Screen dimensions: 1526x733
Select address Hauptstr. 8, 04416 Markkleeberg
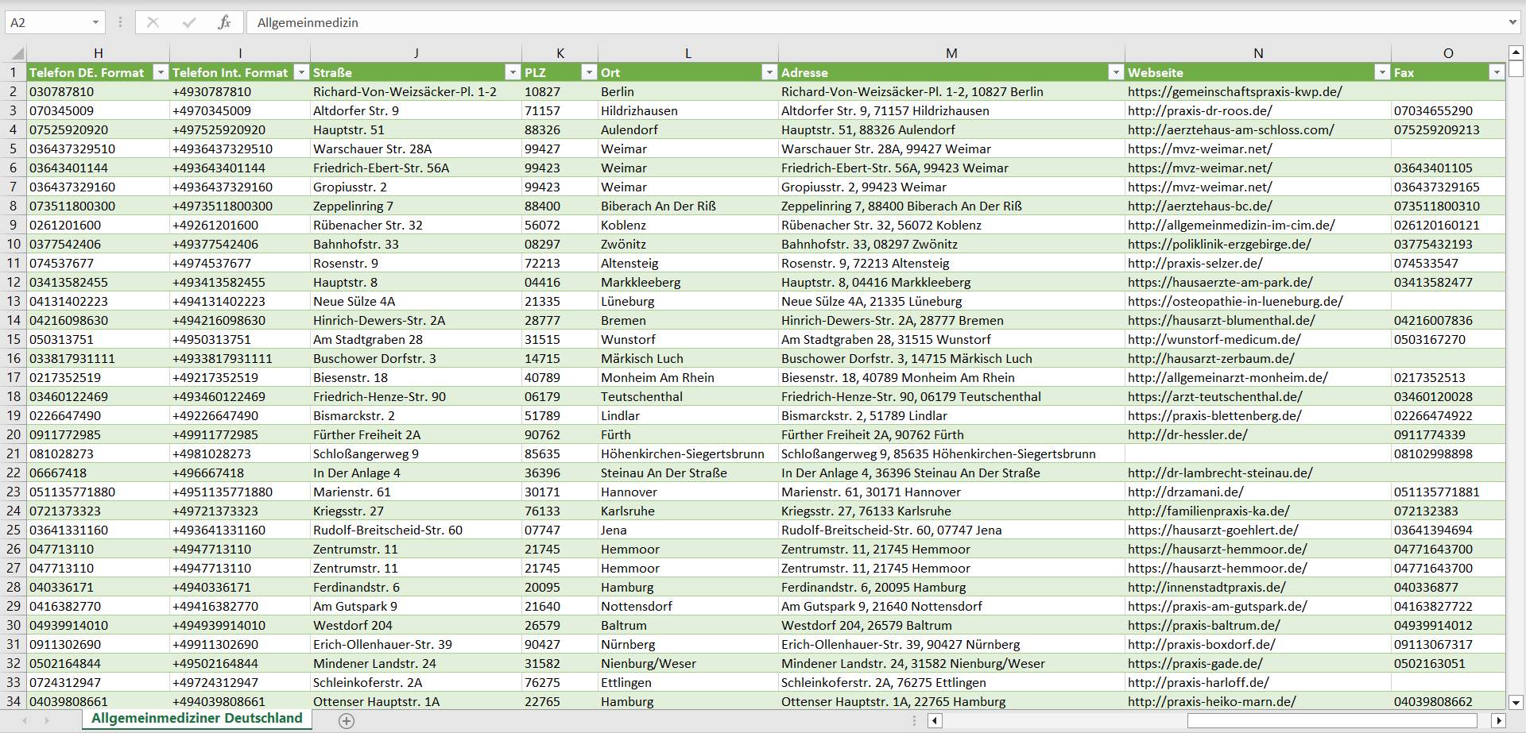[x=951, y=282]
